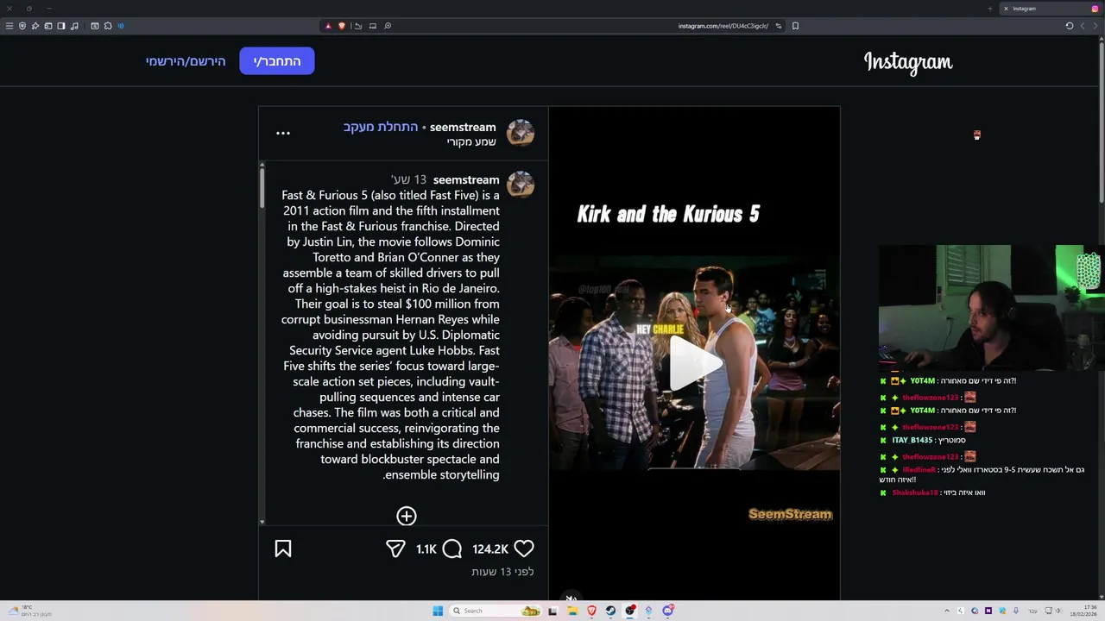1105x621 pixels.
Task: Close the Instagram tab
Action: (x=1006, y=9)
